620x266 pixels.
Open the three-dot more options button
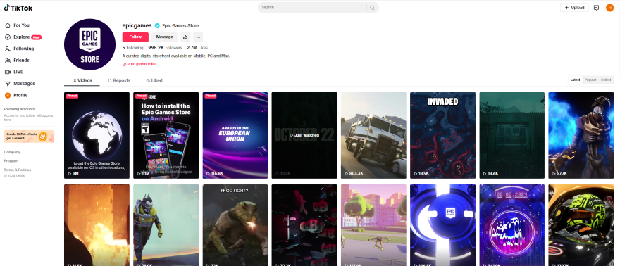coord(198,37)
